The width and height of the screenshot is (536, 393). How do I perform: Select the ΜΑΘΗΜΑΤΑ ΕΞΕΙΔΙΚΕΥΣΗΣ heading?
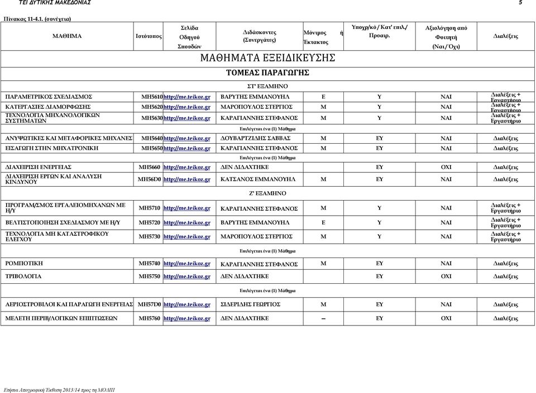(x=267, y=58)
